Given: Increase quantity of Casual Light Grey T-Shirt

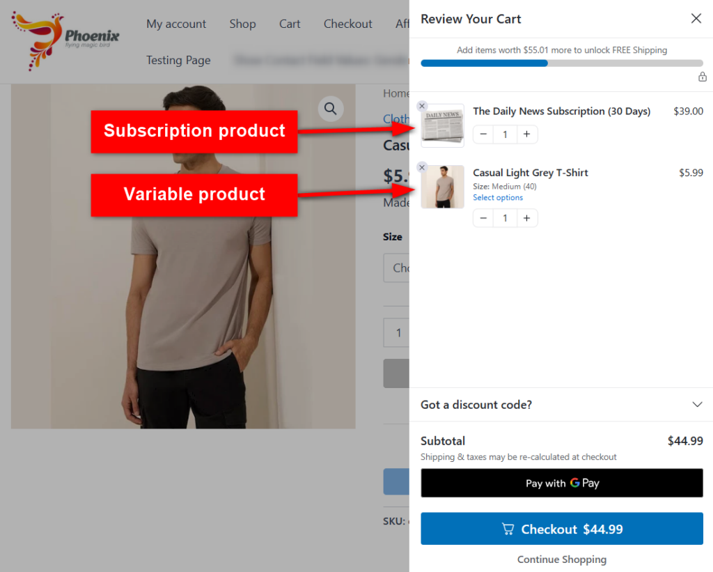Looking at the screenshot, I should [527, 218].
